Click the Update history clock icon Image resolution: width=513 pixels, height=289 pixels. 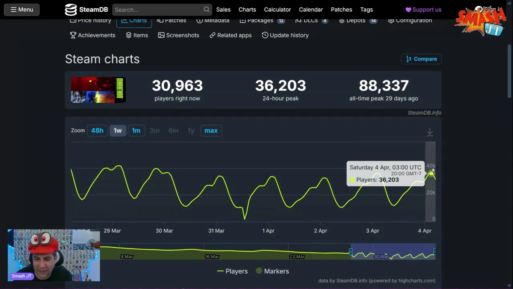click(x=265, y=35)
